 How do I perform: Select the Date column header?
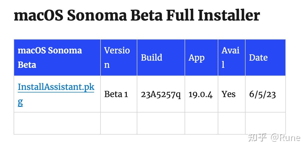258,58
